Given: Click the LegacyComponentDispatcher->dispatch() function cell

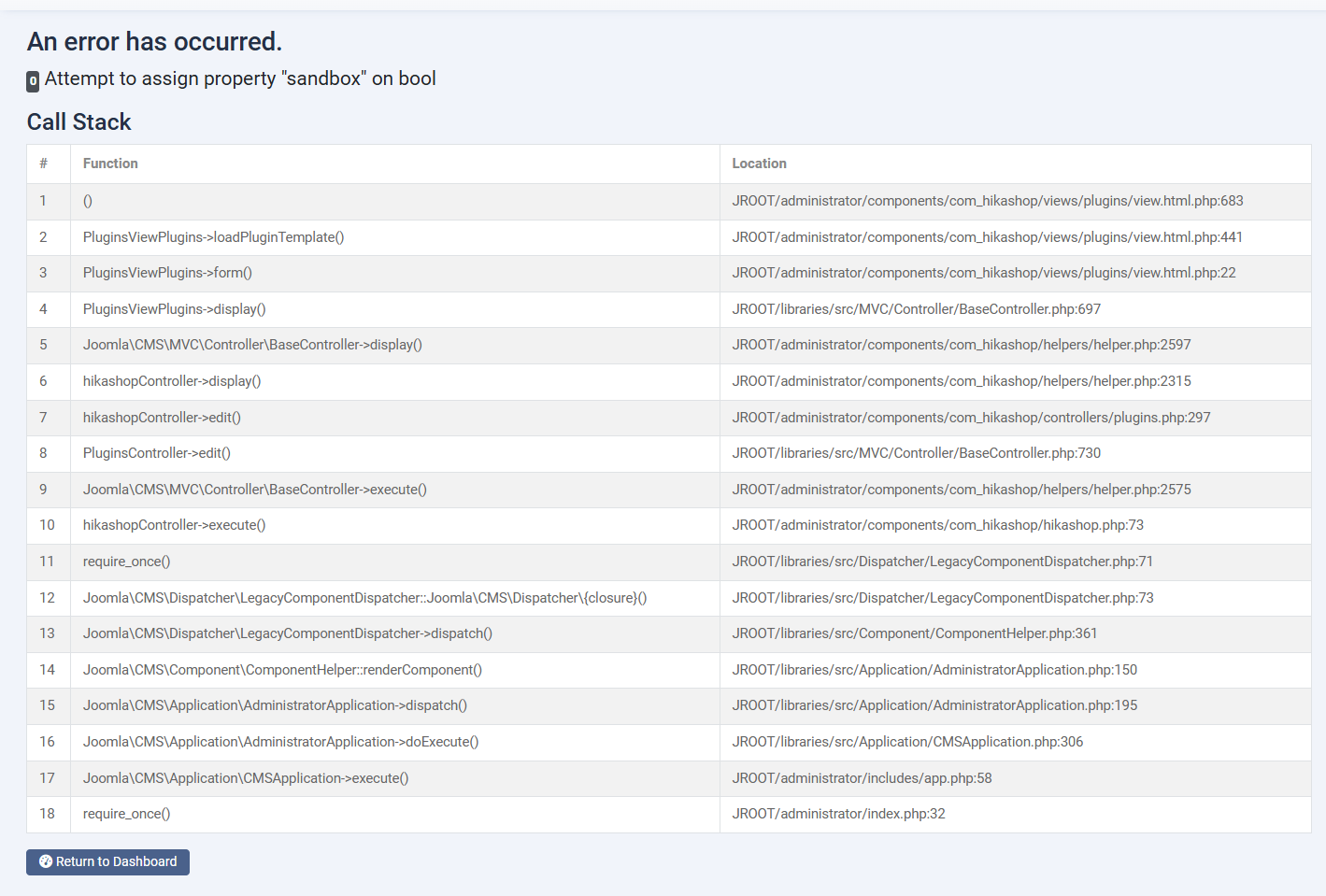Looking at the screenshot, I should click(287, 633).
